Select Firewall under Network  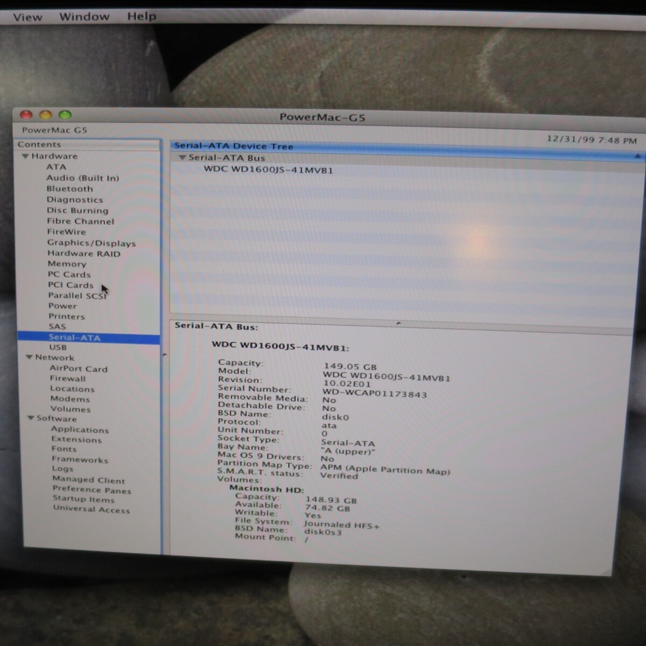[68, 378]
